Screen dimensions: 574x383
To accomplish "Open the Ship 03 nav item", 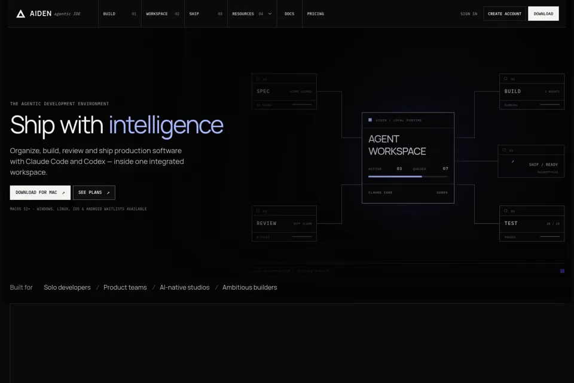I will click(x=206, y=14).
